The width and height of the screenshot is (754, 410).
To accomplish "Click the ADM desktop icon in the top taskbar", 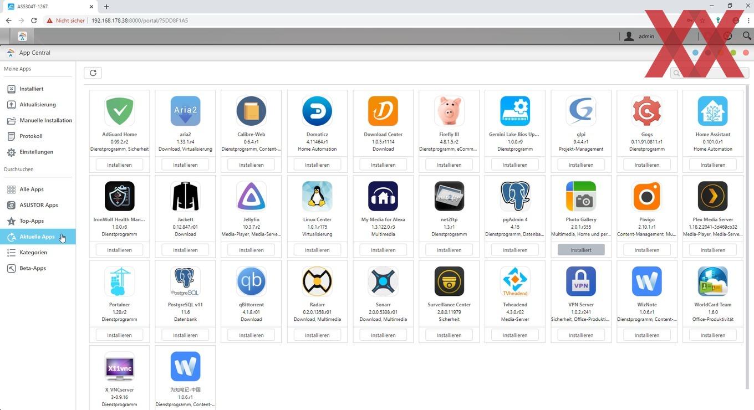I will [22, 36].
